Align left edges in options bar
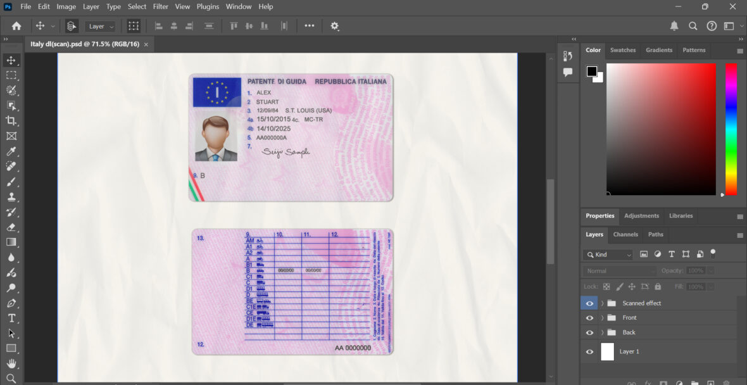The width and height of the screenshot is (747, 385). point(159,26)
